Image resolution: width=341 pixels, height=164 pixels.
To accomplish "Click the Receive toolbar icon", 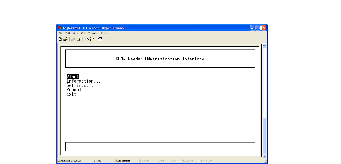I will tap(92, 39).
